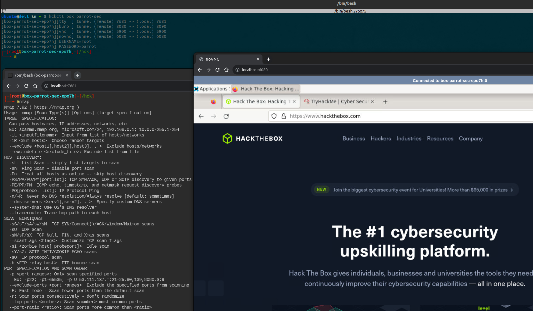Open the Industries menu on Hack The Box

tap(409, 138)
